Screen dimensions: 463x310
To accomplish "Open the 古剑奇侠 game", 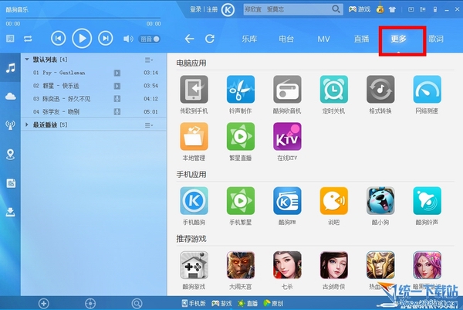I will tap(334, 265).
